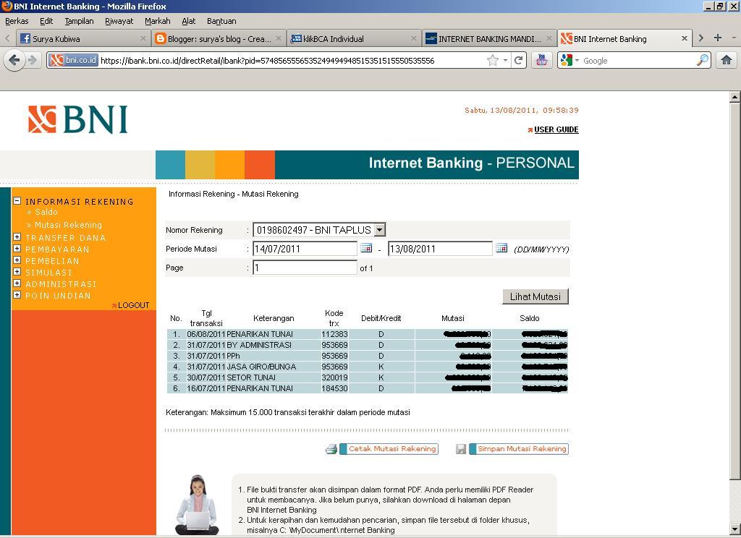Close the Surya Kubiwa Facebook tab
Screen dimensions: 741x538
(x=143, y=39)
